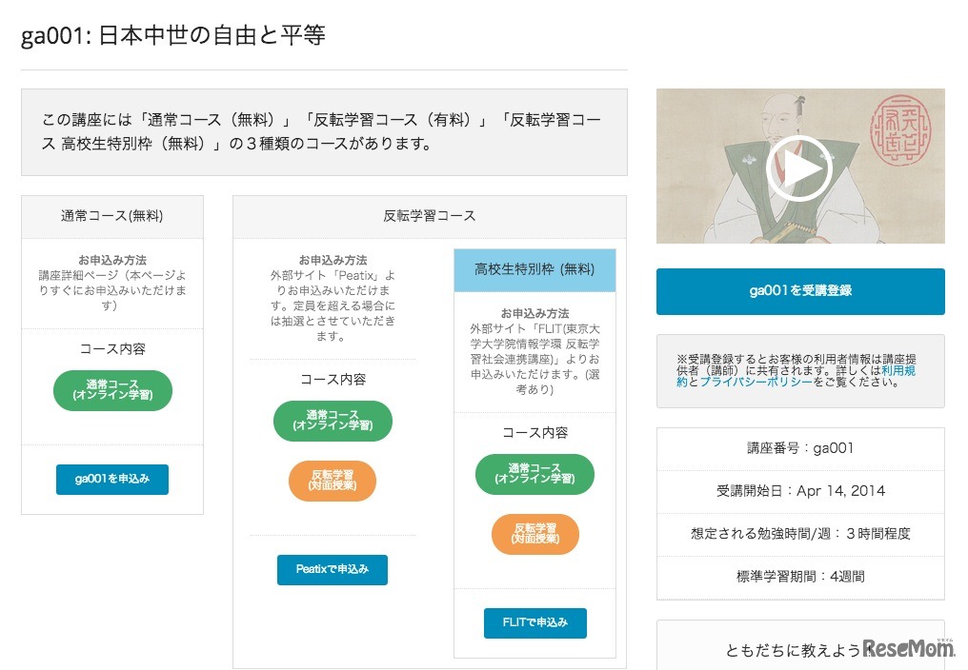Click the 反転学習 badge in the 高校生特別枠 column
Viewport: 968px width, 670px height.
(534, 534)
